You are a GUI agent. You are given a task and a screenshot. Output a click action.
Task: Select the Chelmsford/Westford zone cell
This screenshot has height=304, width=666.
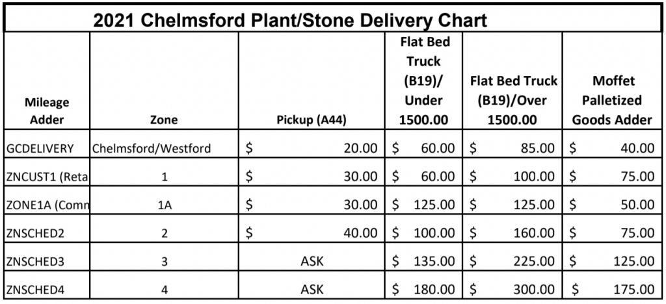[152, 148]
